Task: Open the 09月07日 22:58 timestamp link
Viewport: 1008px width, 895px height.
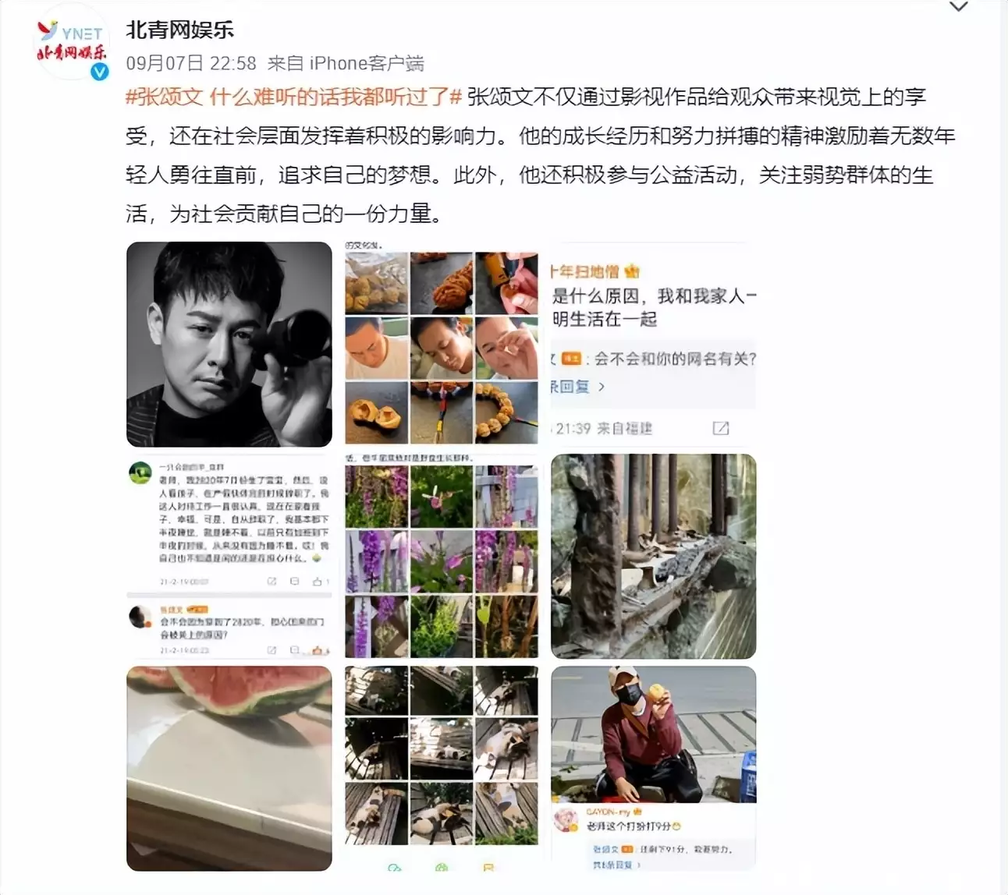Action: pyautogui.click(x=191, y=63)
